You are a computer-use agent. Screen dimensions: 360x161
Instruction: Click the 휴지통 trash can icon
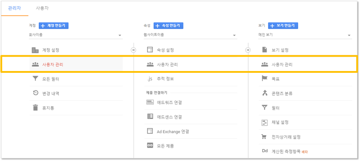coord(35,108)
